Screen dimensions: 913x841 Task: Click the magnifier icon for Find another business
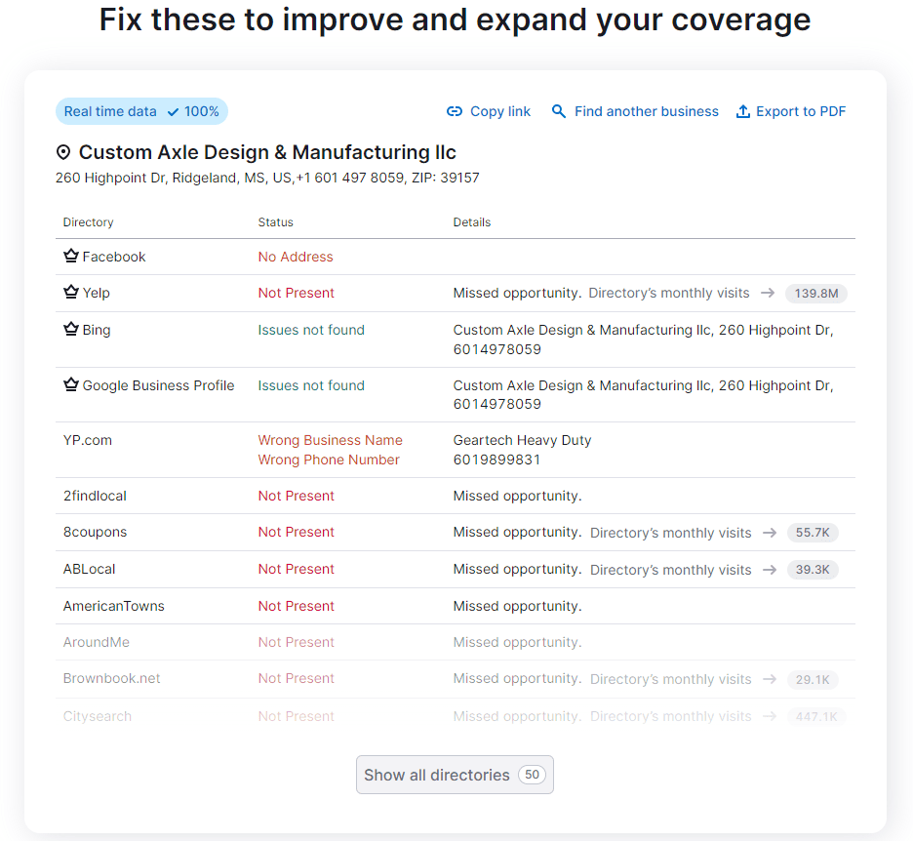click(x=558, y=111)
